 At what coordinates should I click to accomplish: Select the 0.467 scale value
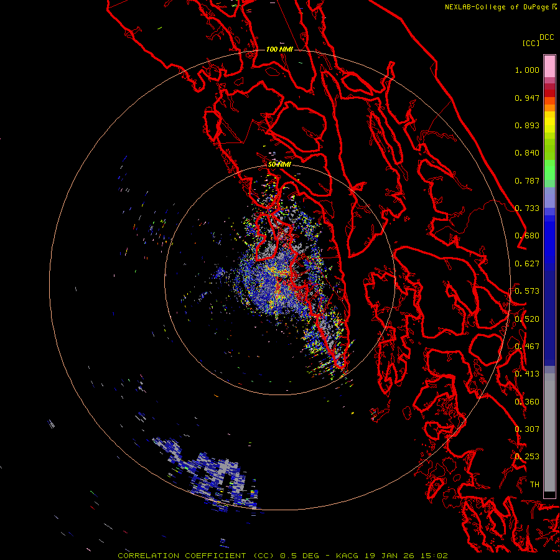(527, 347)
